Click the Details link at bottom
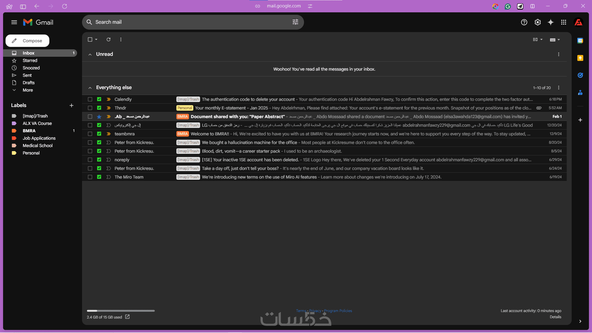This screenshot has width=592, height=333. (x=555, y=317)
